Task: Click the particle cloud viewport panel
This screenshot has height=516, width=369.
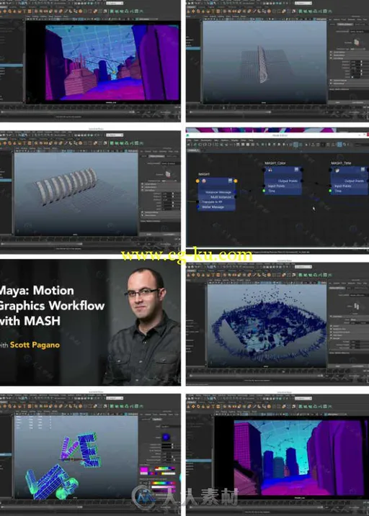Action: coord(267,326)
